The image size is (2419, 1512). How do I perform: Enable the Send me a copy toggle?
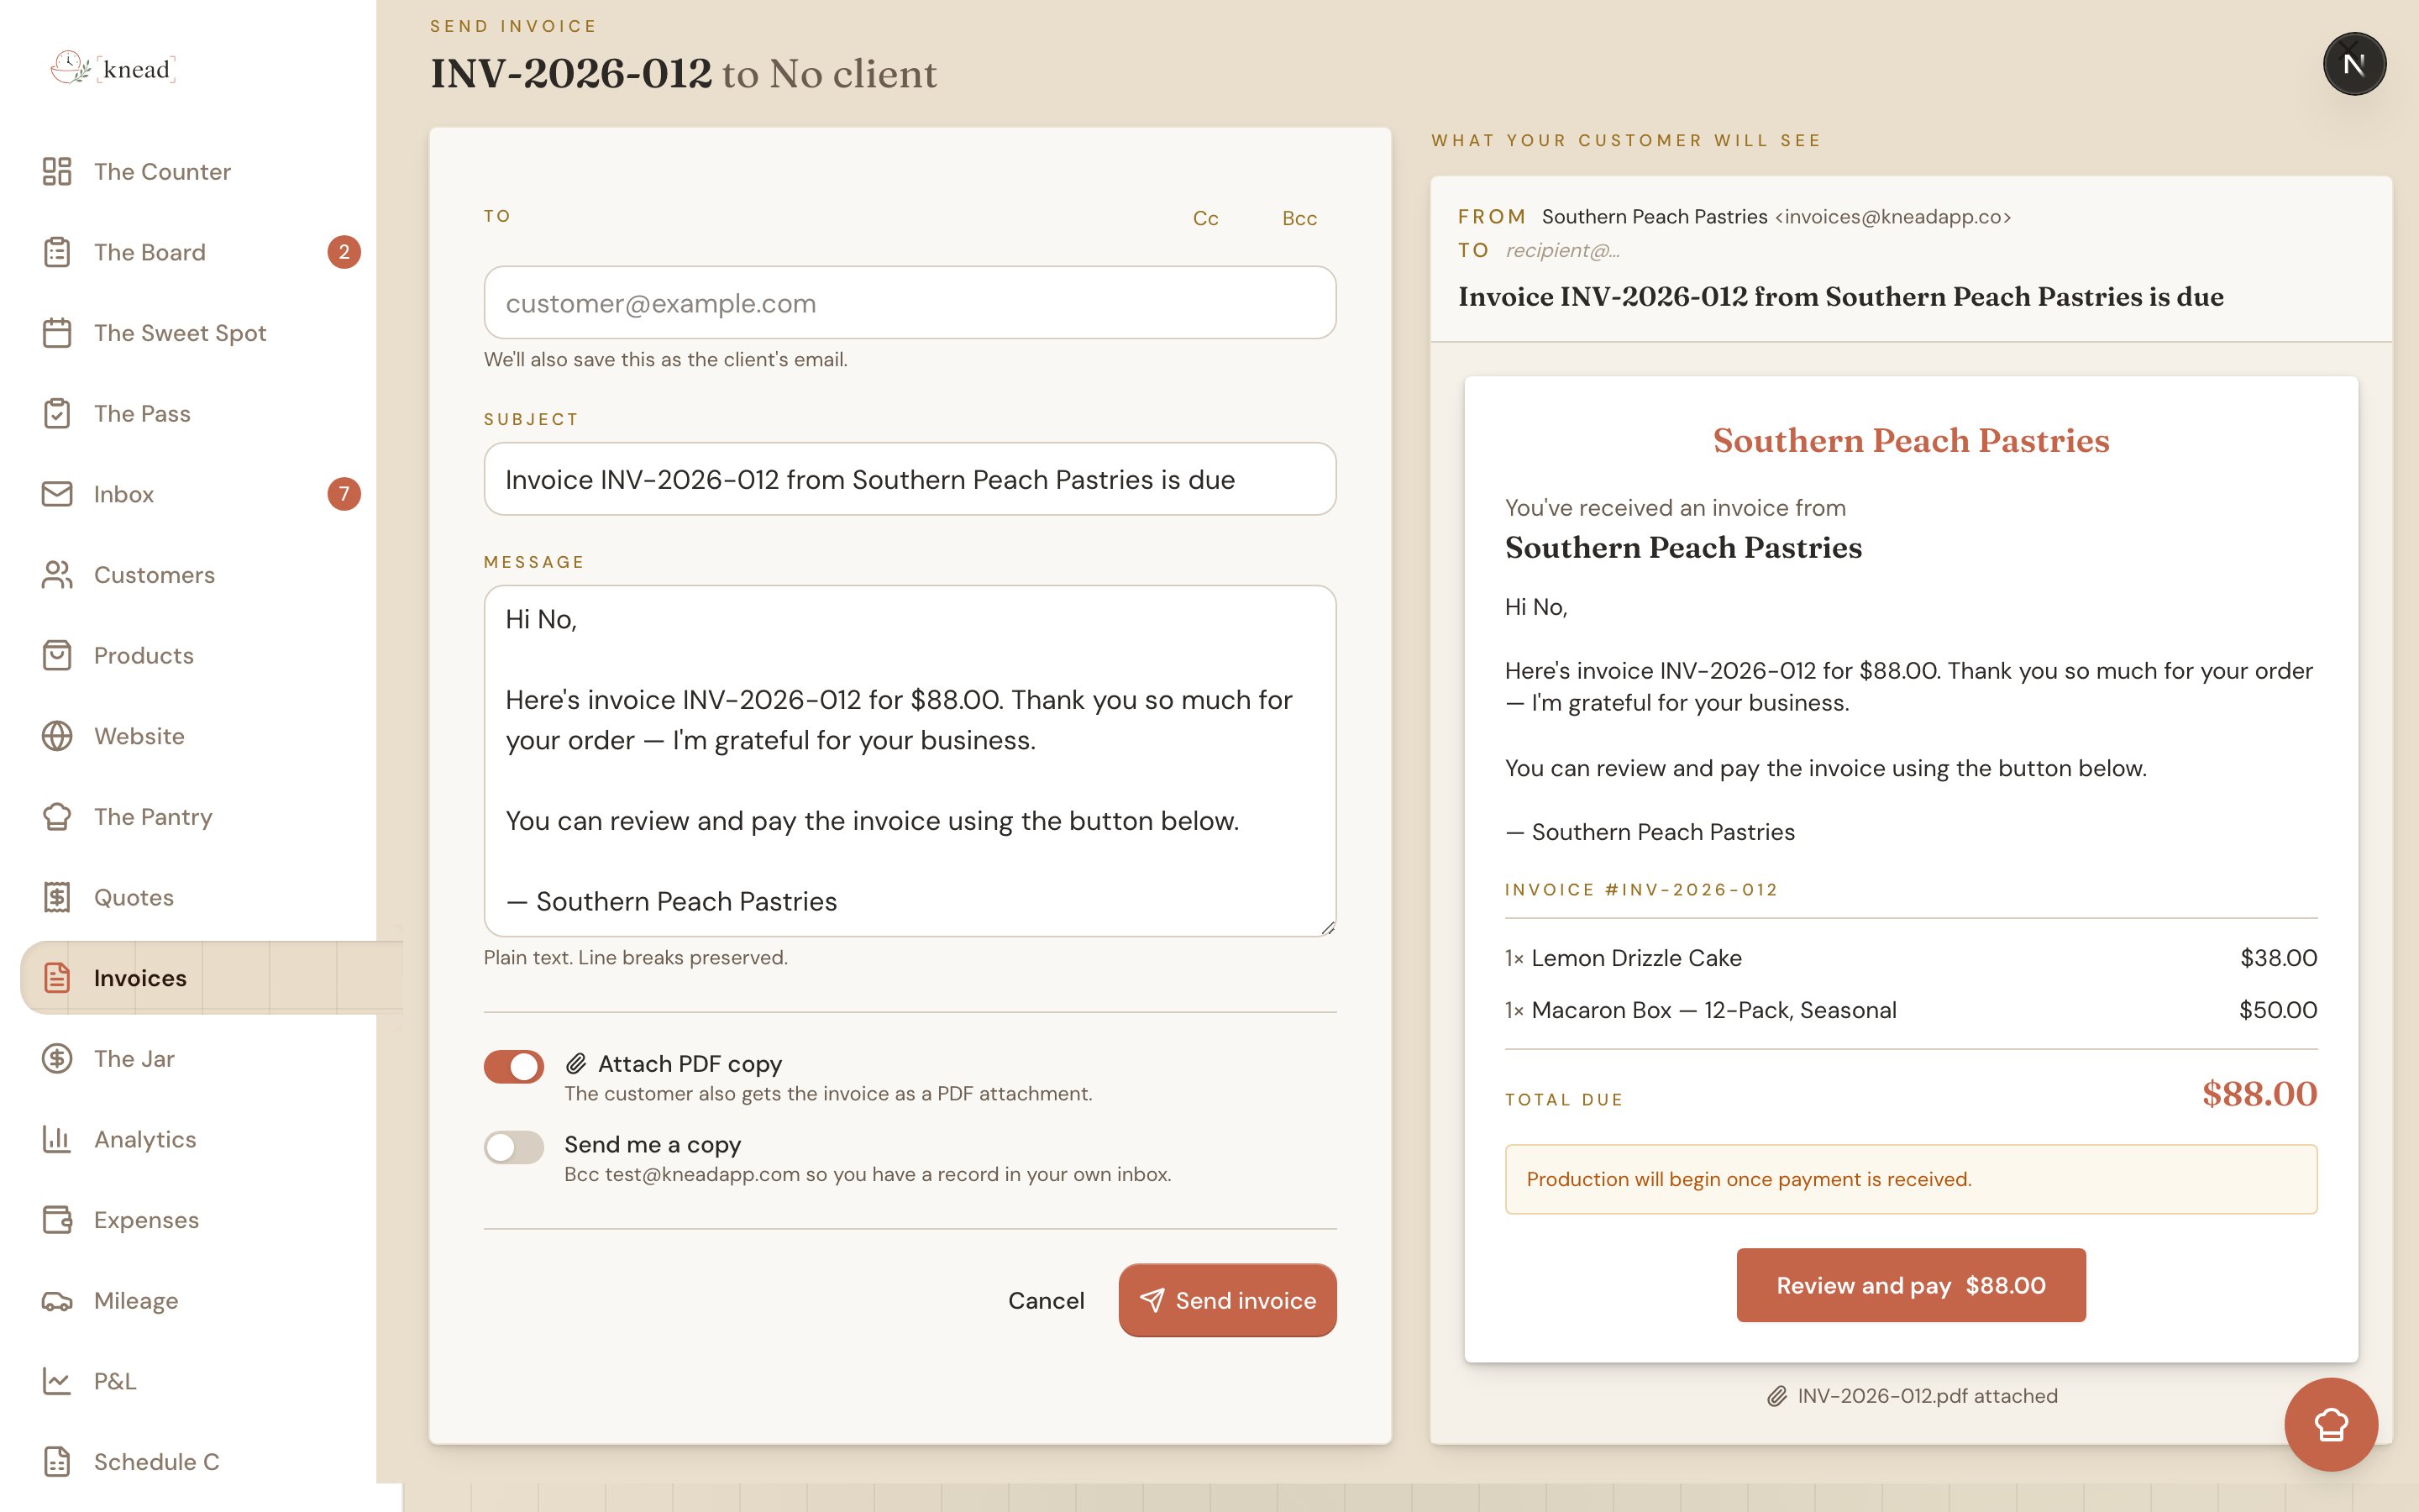point(514,1147)
